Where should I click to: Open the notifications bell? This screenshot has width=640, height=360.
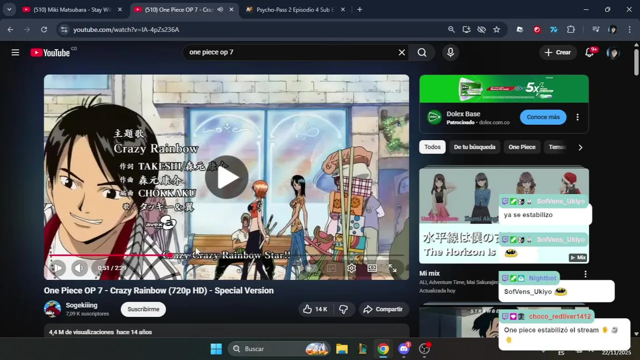[589, 52]
